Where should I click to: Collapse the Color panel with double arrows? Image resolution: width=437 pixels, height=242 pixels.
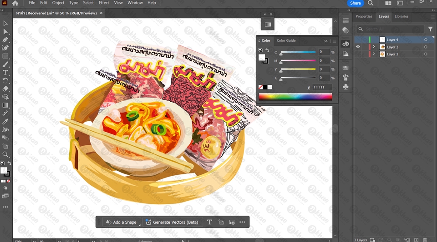click(x=326, y=41)
